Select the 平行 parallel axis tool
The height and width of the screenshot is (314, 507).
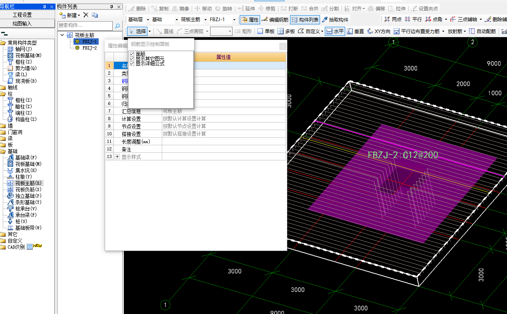pos(413,19)
